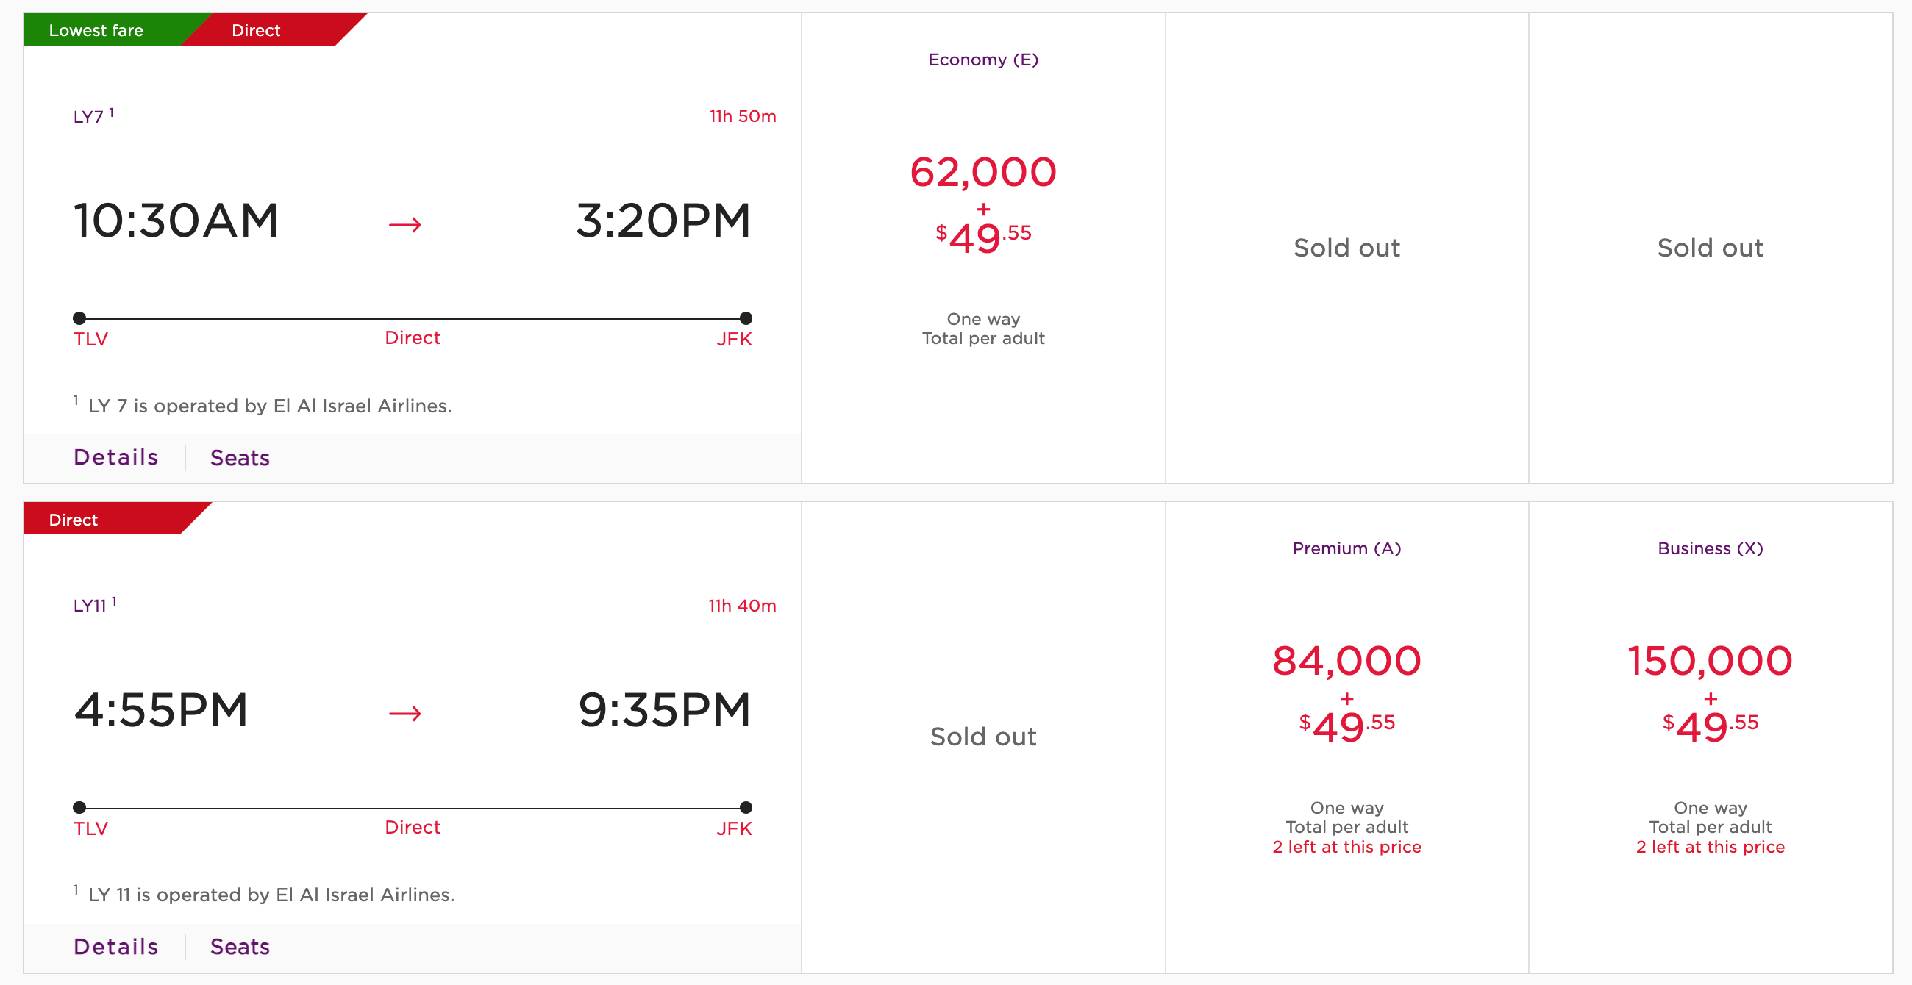Click the Economy (E) cabin label
1912x985 pixels.
pos(982,60)
